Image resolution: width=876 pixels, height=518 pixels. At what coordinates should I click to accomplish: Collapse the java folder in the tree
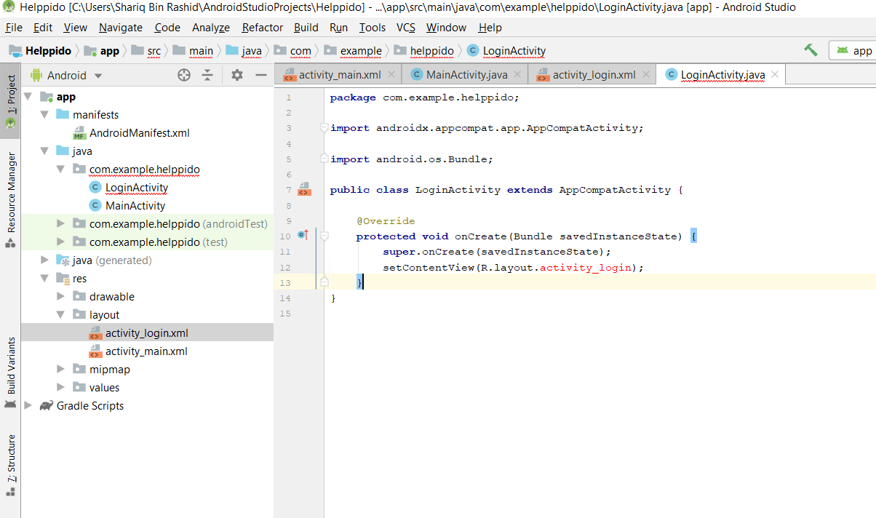coord(44,151)
